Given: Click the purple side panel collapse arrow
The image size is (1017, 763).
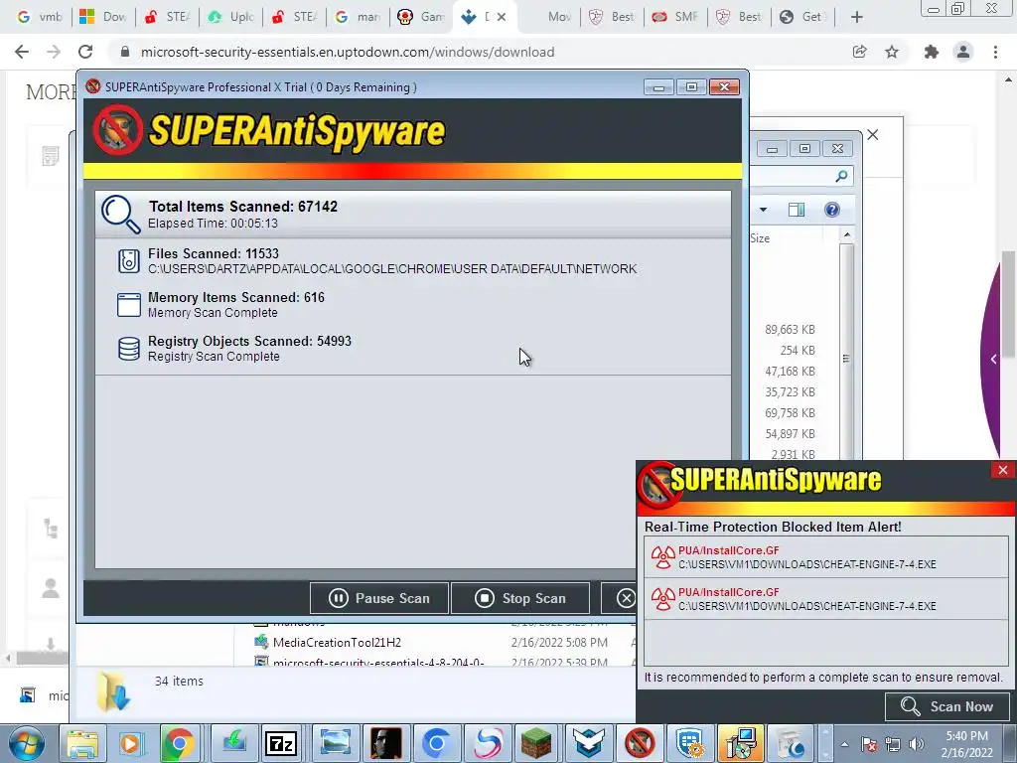Looking at the screenshot, I should point(993,359).
